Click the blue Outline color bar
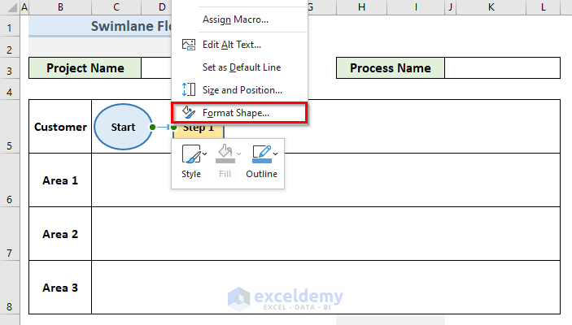The width and height of the screenshot is (572, 325). coord(261,161)
